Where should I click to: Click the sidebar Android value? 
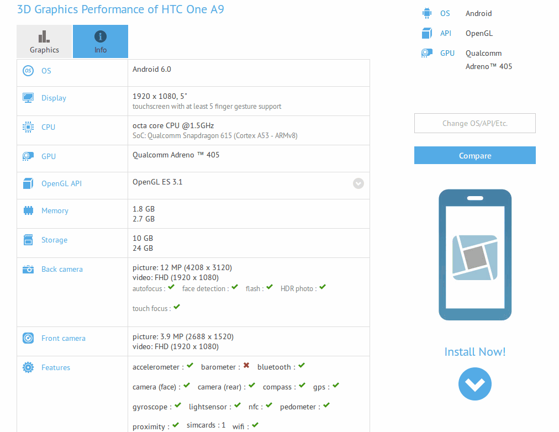[478, 13]
